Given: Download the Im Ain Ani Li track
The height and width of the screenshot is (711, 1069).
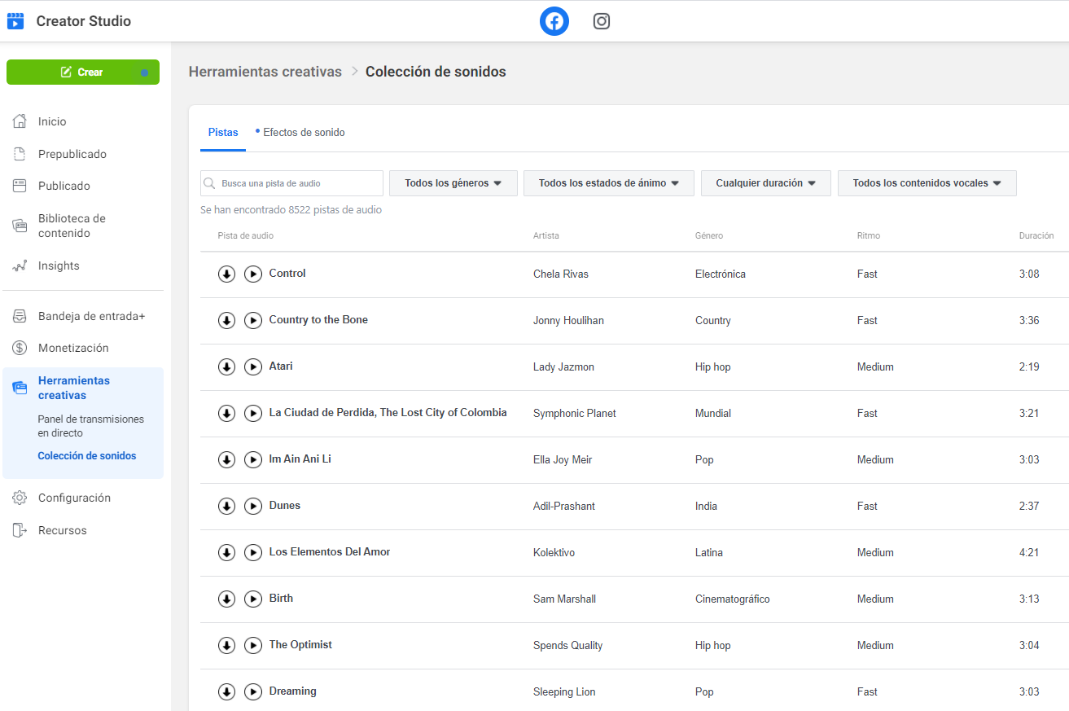Looking at the screenshot, I should (226, 460).
